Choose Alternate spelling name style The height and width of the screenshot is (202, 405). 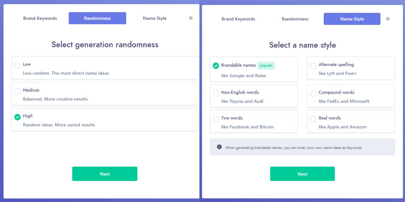coord(351,68)
